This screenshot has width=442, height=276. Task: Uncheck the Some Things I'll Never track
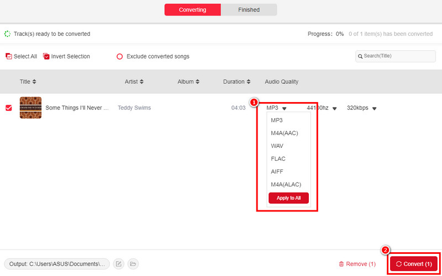9,108
